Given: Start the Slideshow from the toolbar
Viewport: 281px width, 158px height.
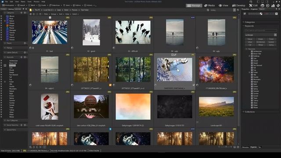Looking at the screenshot, I should tap(55, 5).
